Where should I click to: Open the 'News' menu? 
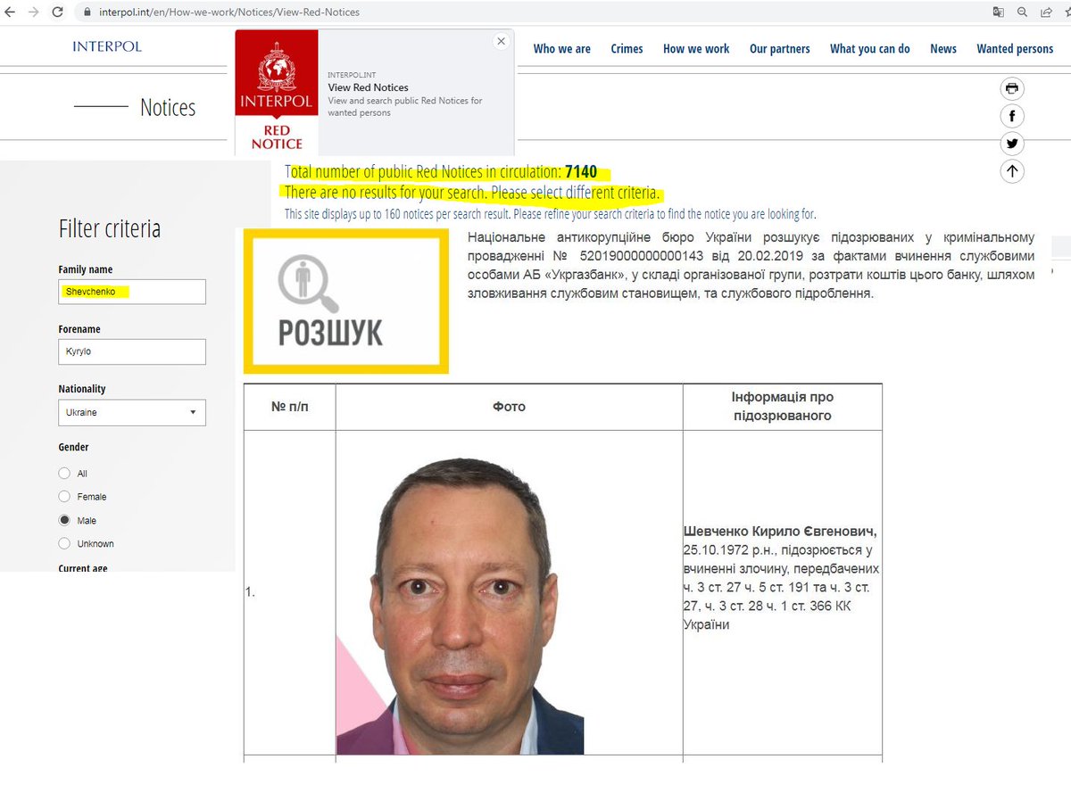coord(943,49)
